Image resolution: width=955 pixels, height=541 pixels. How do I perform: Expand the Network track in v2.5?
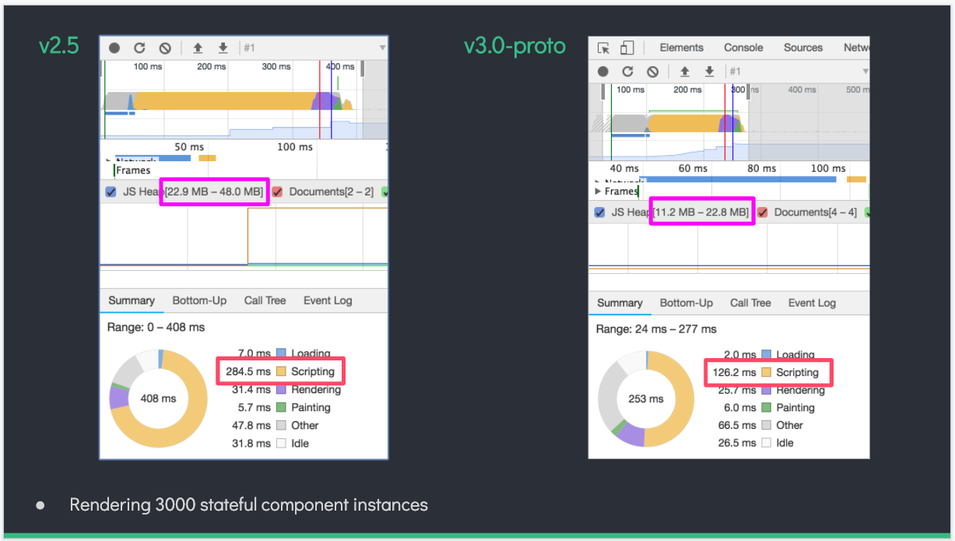[109, 161]
